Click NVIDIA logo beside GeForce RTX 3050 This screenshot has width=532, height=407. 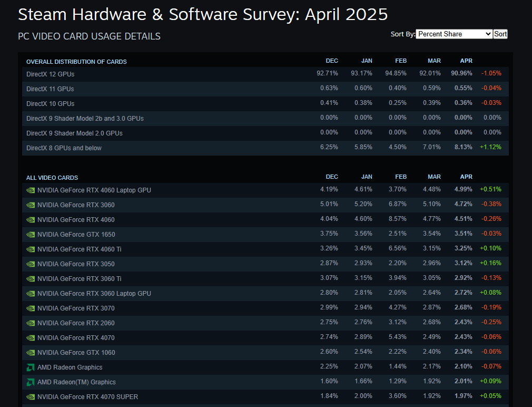point(31,264)
